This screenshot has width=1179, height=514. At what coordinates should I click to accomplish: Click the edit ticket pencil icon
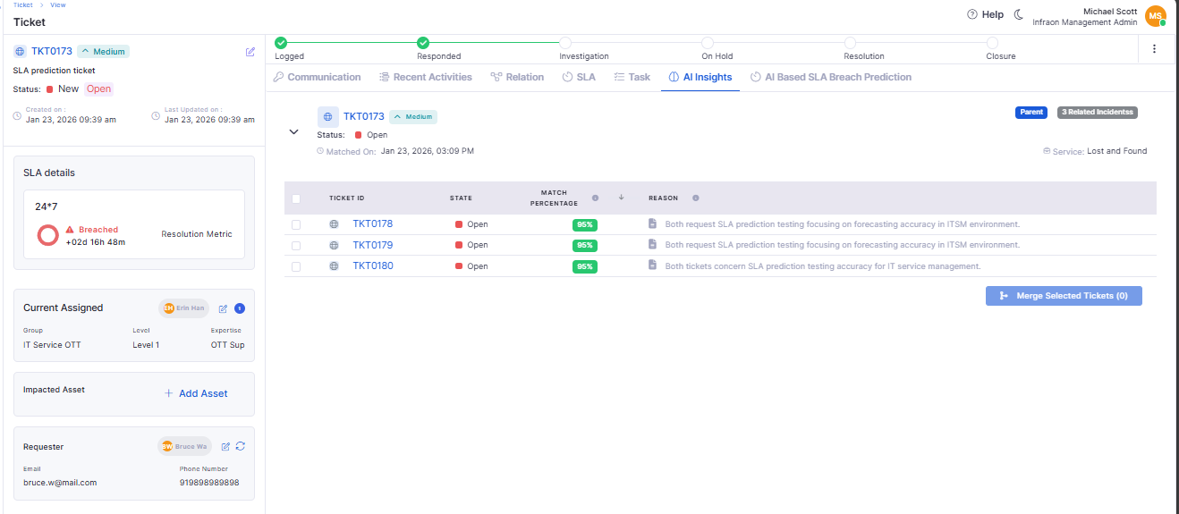pyautogui.click(x=250, y=52)
